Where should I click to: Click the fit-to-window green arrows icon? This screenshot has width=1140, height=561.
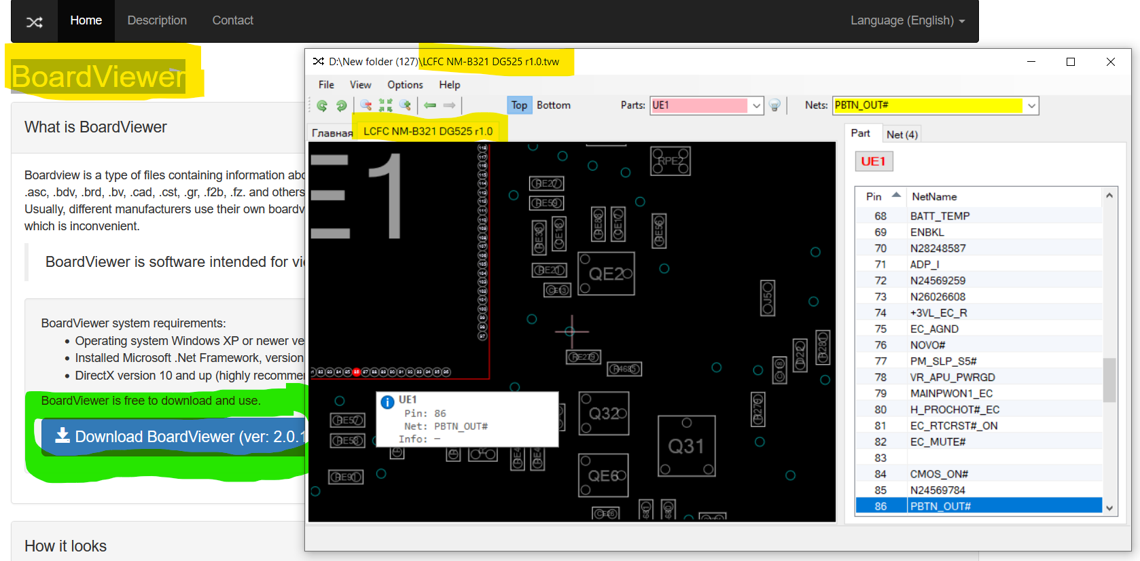tap(386, 105)
